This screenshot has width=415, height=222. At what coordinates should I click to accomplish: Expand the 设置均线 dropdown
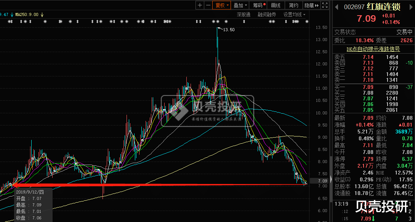(294, 14)
